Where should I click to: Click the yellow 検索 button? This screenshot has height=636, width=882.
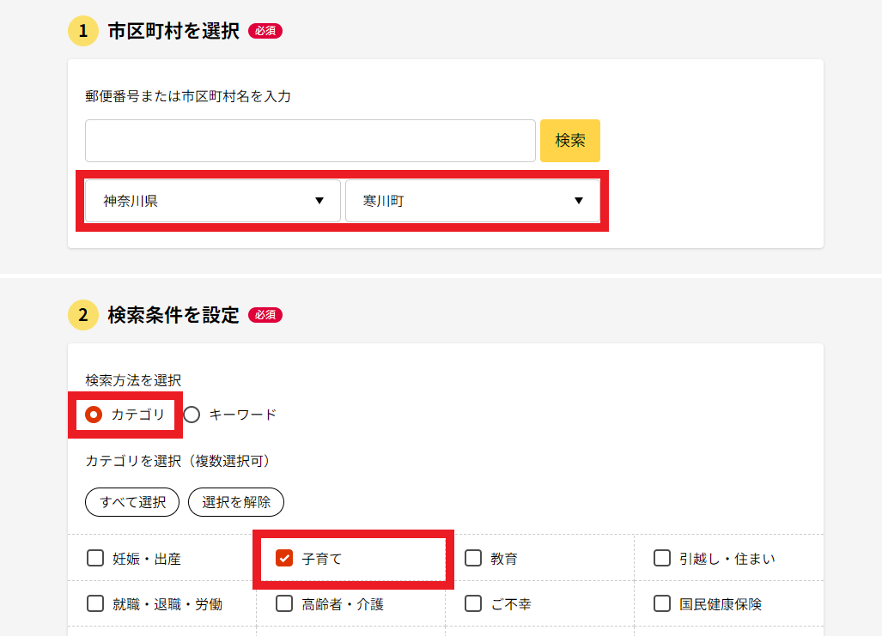(569, 141)
